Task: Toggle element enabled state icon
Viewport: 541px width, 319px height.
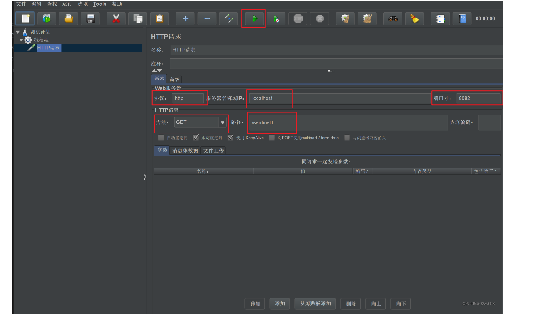Action: point(229,18)
